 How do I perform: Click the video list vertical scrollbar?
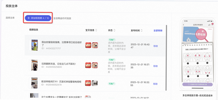tap(166, 58)
